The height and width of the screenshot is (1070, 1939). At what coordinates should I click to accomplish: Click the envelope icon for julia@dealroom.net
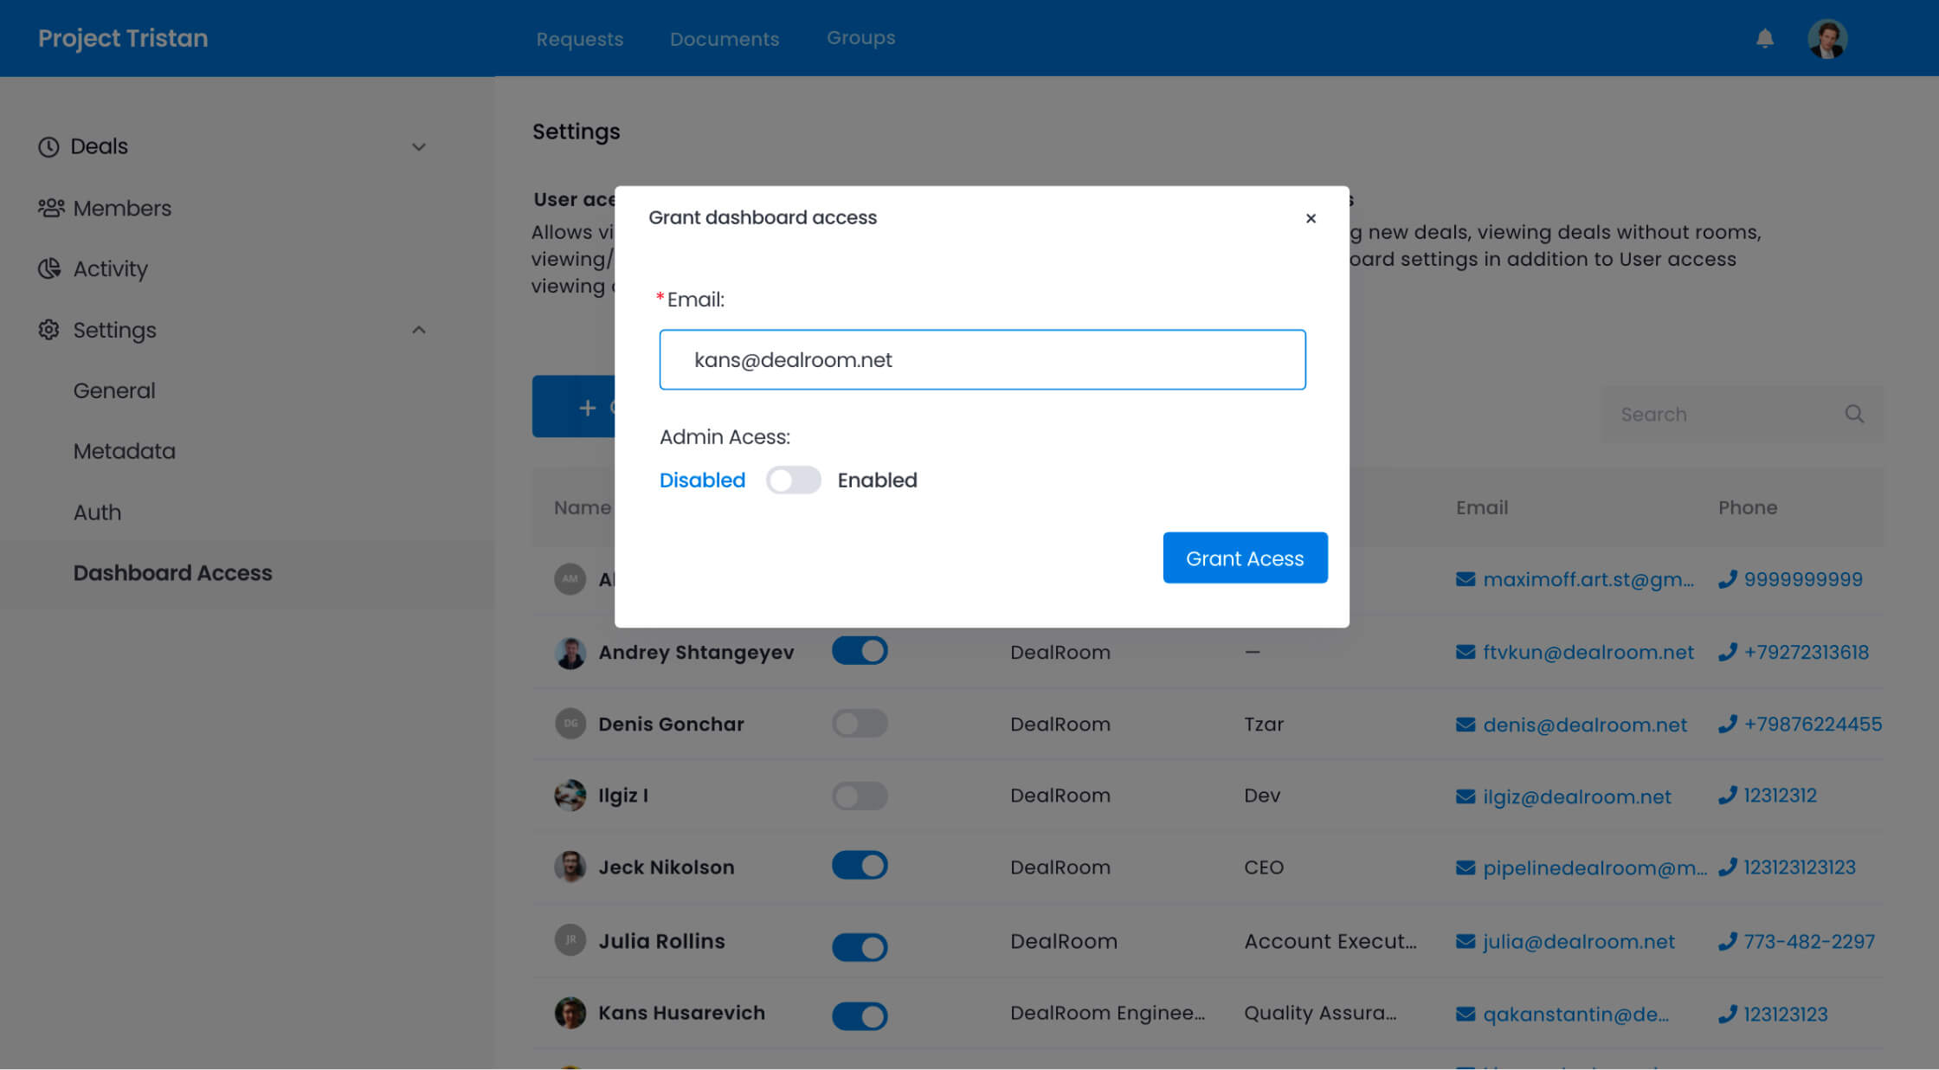tap(1465, 941)
